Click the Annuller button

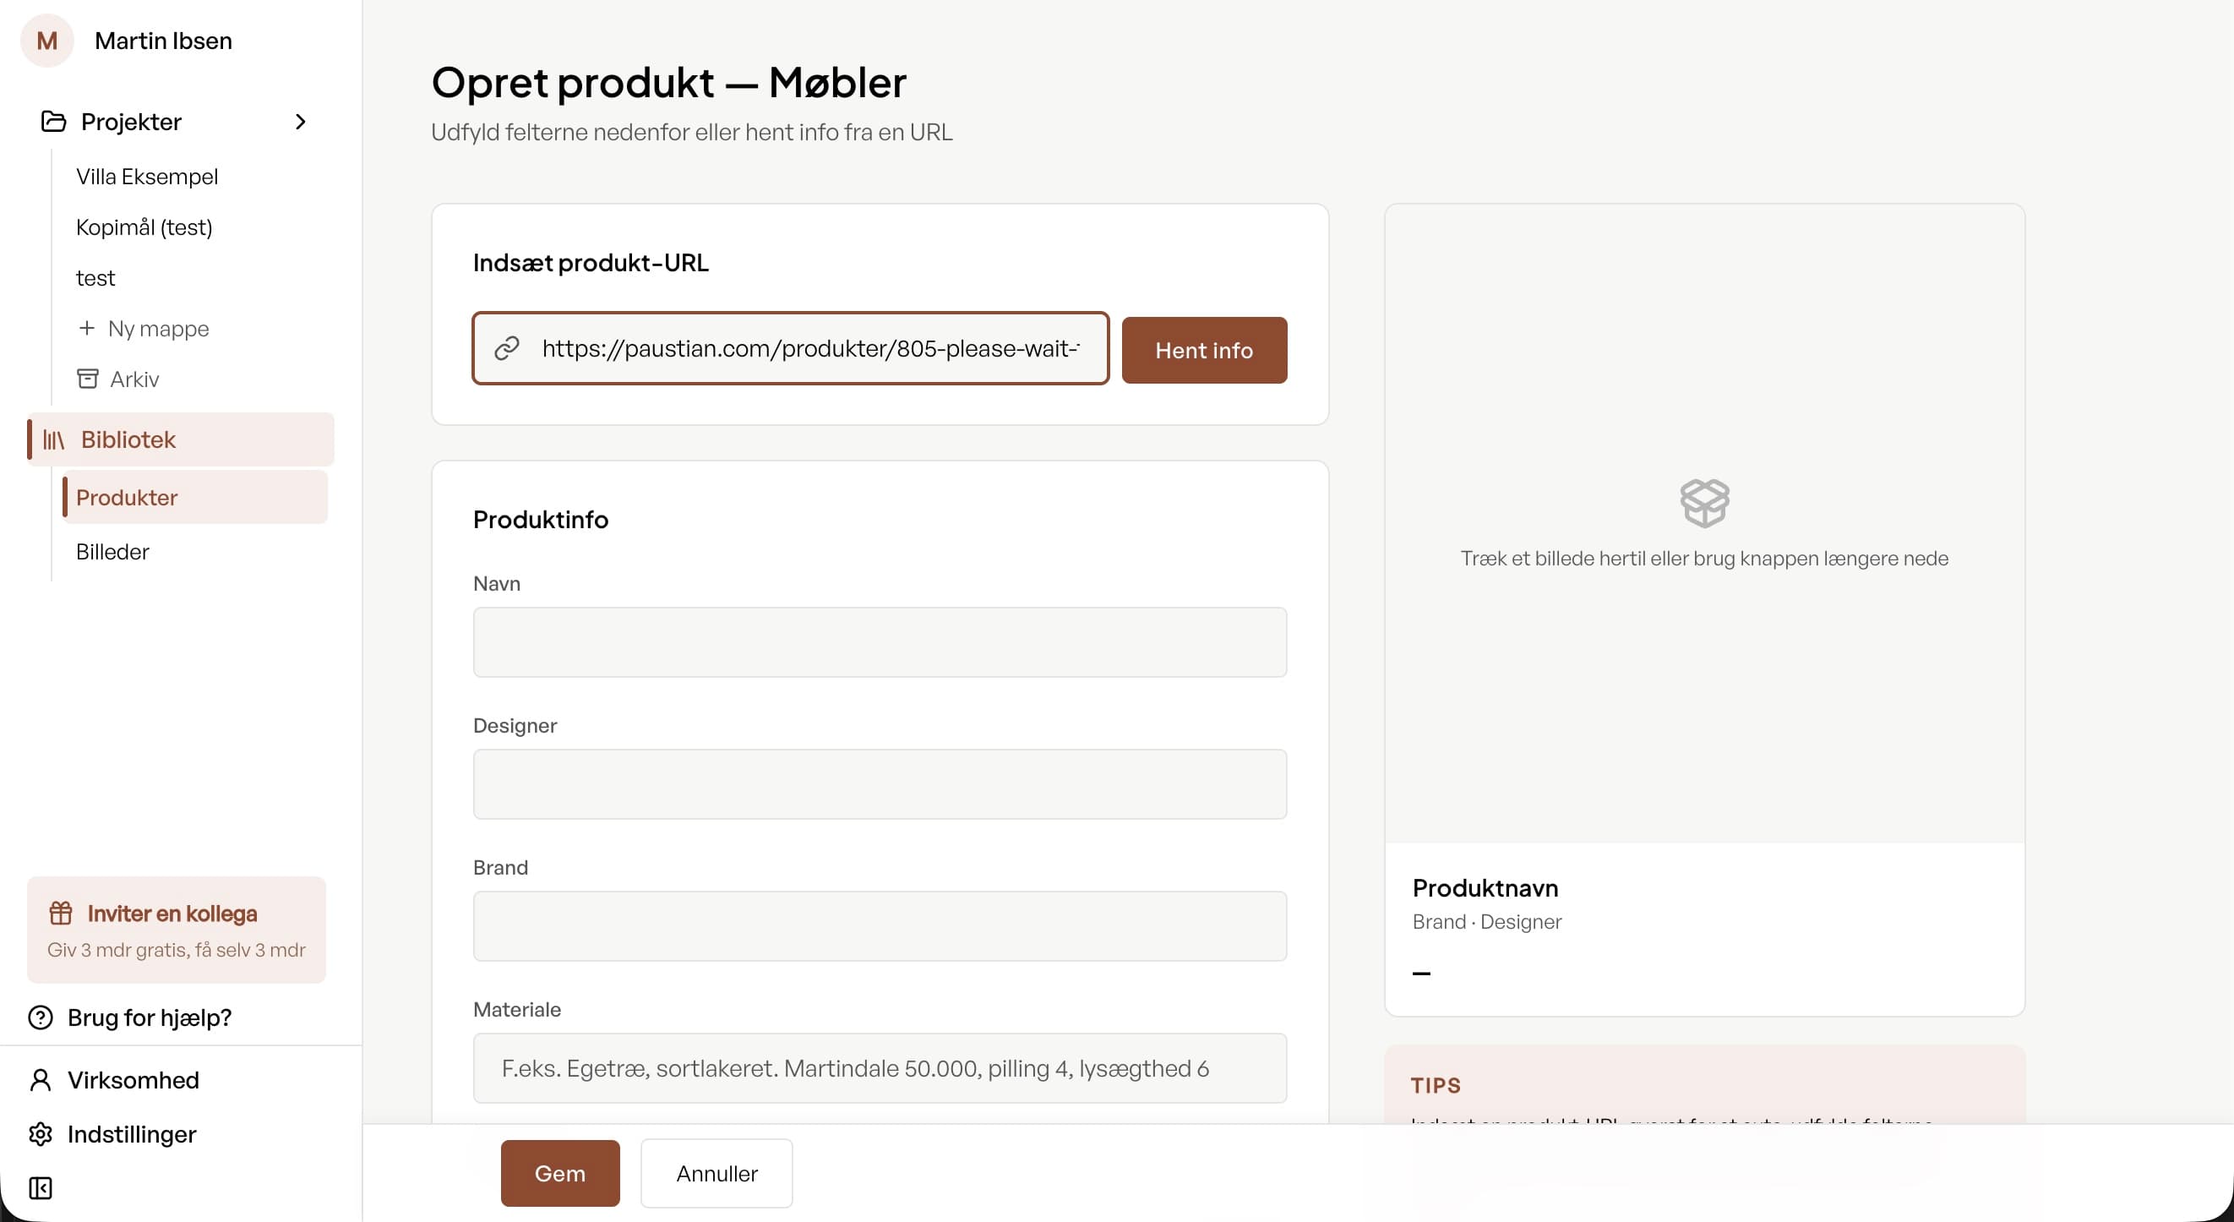pyautogui.click(x=717, y=1173)
